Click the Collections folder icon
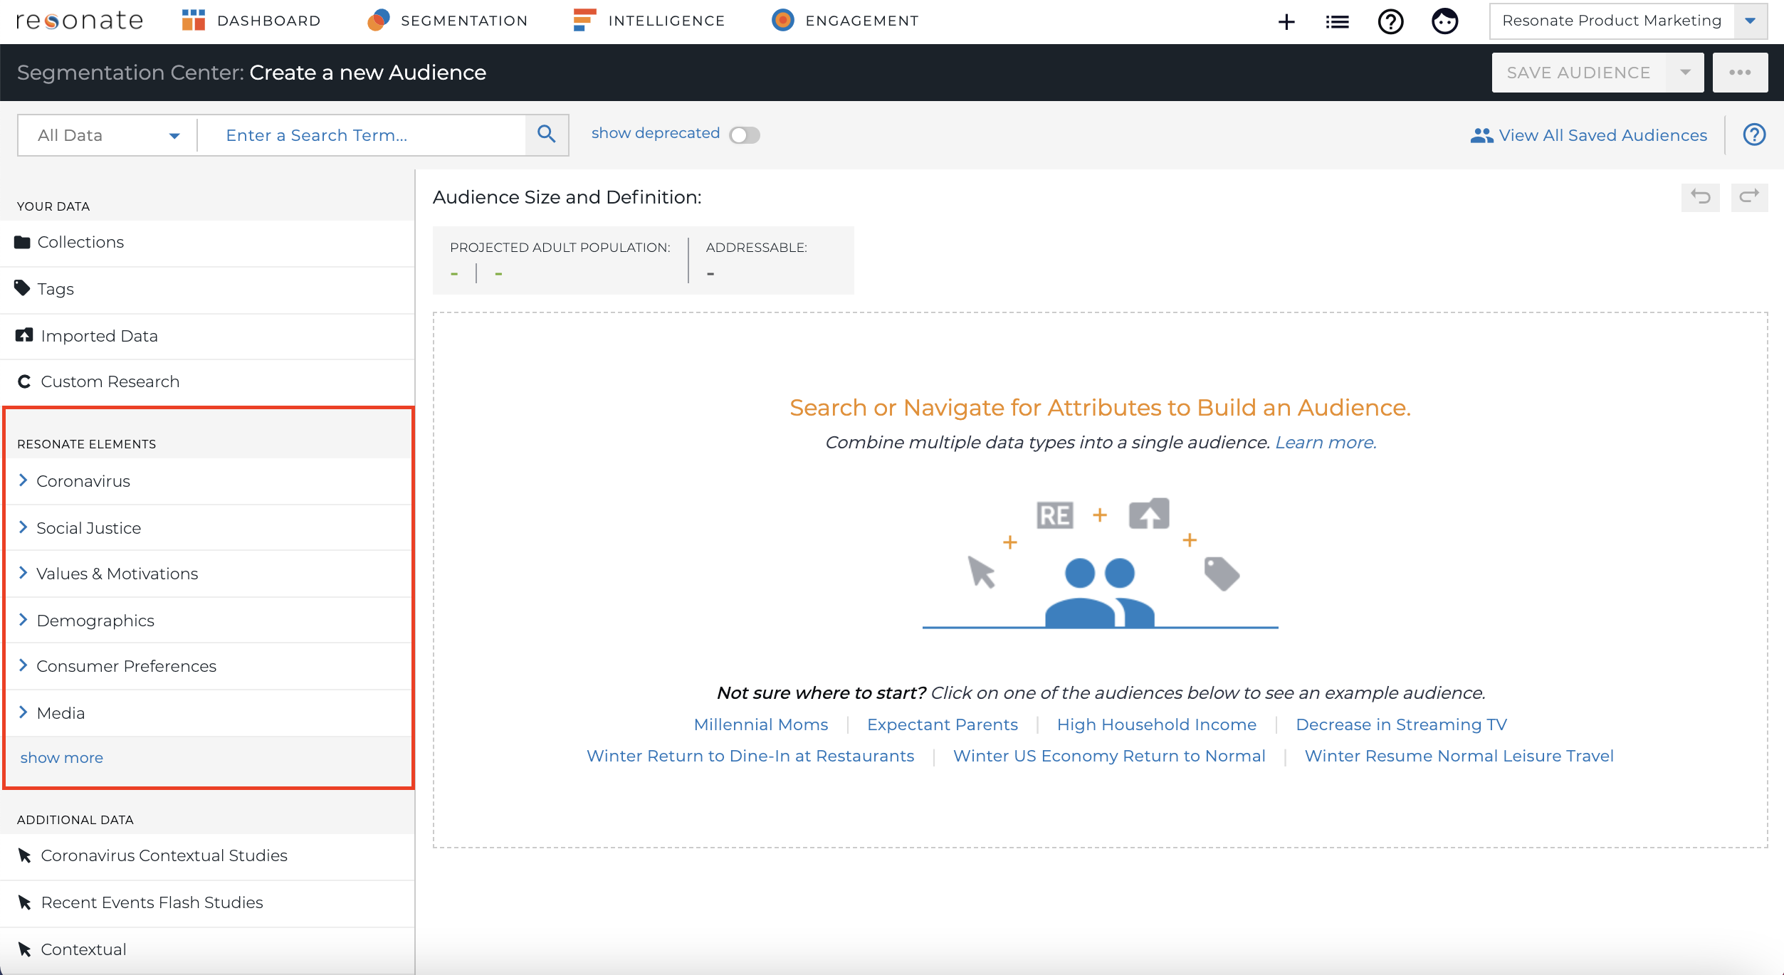The image size is (1784, 975). 22,243
